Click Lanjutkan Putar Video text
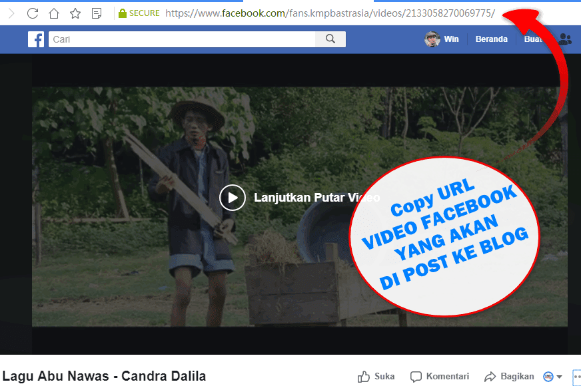The width and height of the screenshot is (581, 386). point(316,198)
